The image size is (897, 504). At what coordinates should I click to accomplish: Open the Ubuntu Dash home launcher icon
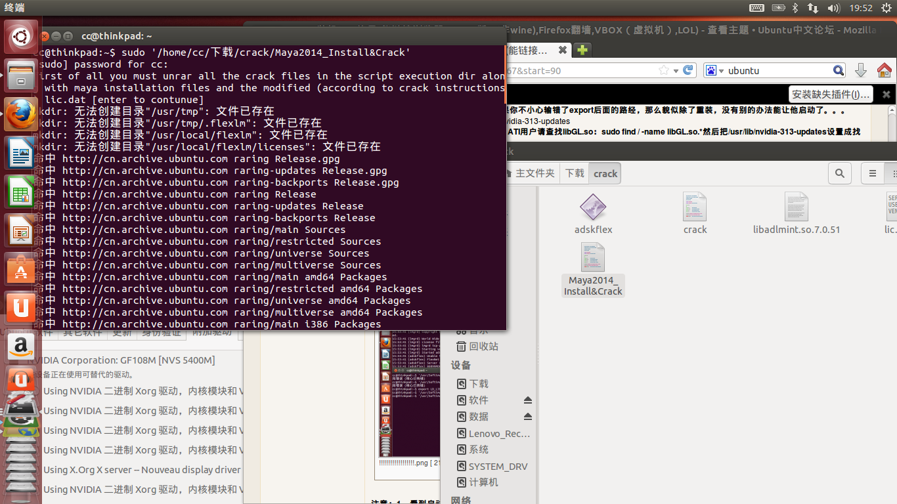click(21, 36)
